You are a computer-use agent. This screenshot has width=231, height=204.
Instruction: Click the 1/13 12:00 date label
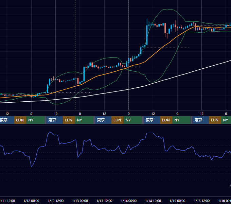pyautogui.click(x=104, y=201)
